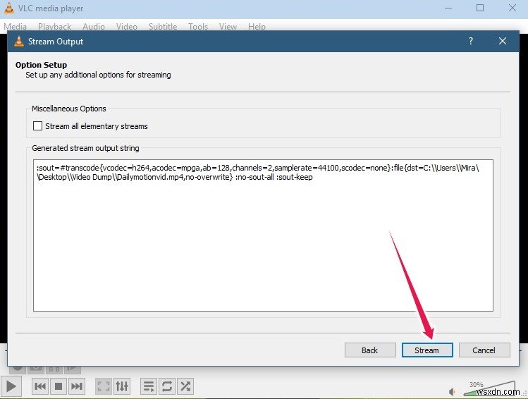
Task: Enable Stream all elementary streams checkbox
Action: click(38, 126)
